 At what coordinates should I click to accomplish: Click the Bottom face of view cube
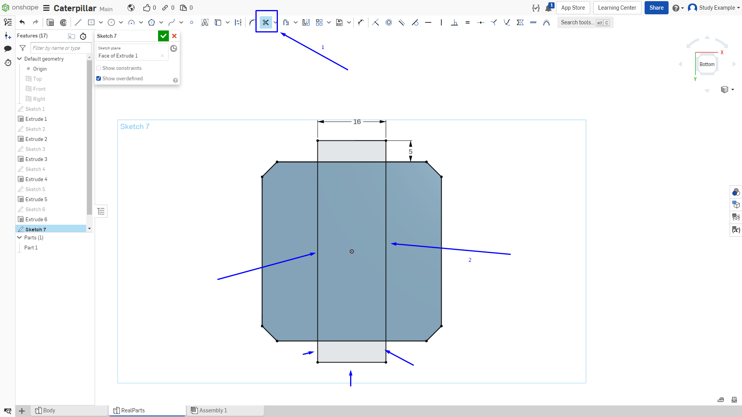pos(707,64)
